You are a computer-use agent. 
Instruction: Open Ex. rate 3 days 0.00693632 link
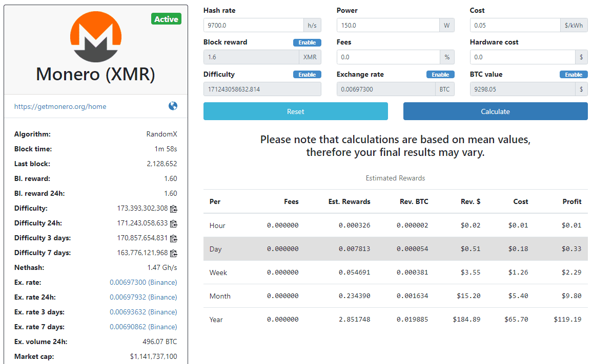tap(143, 312)
